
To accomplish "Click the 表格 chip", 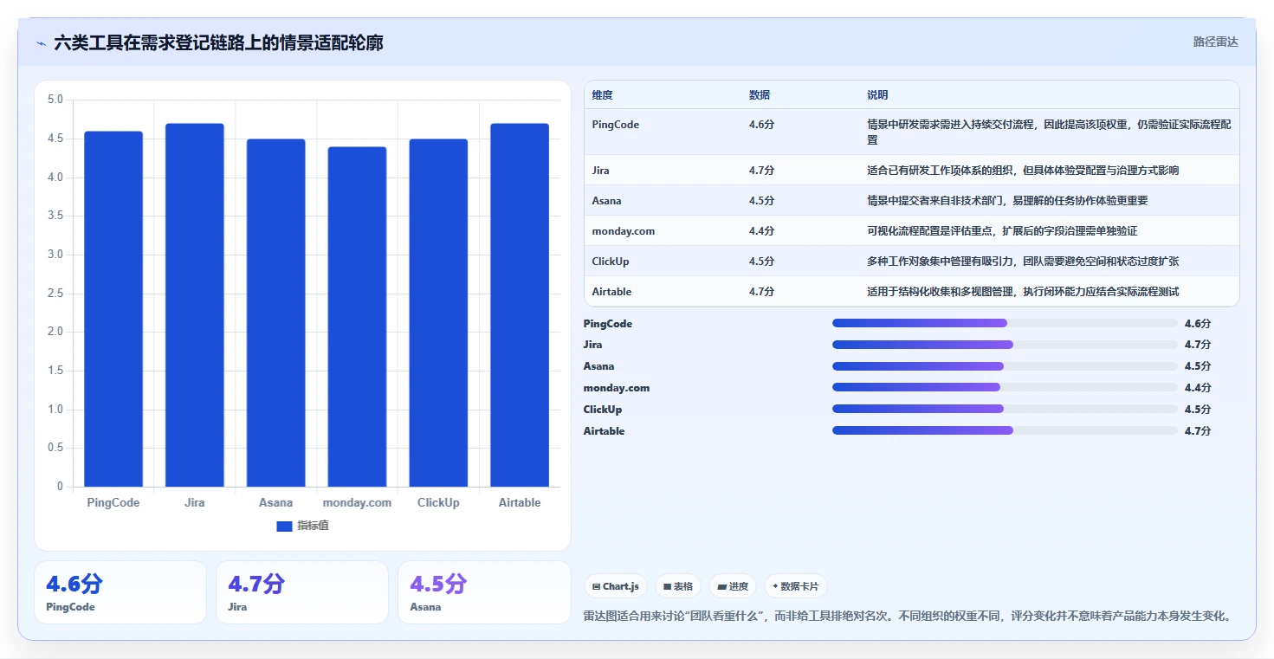I will [678, 586].
